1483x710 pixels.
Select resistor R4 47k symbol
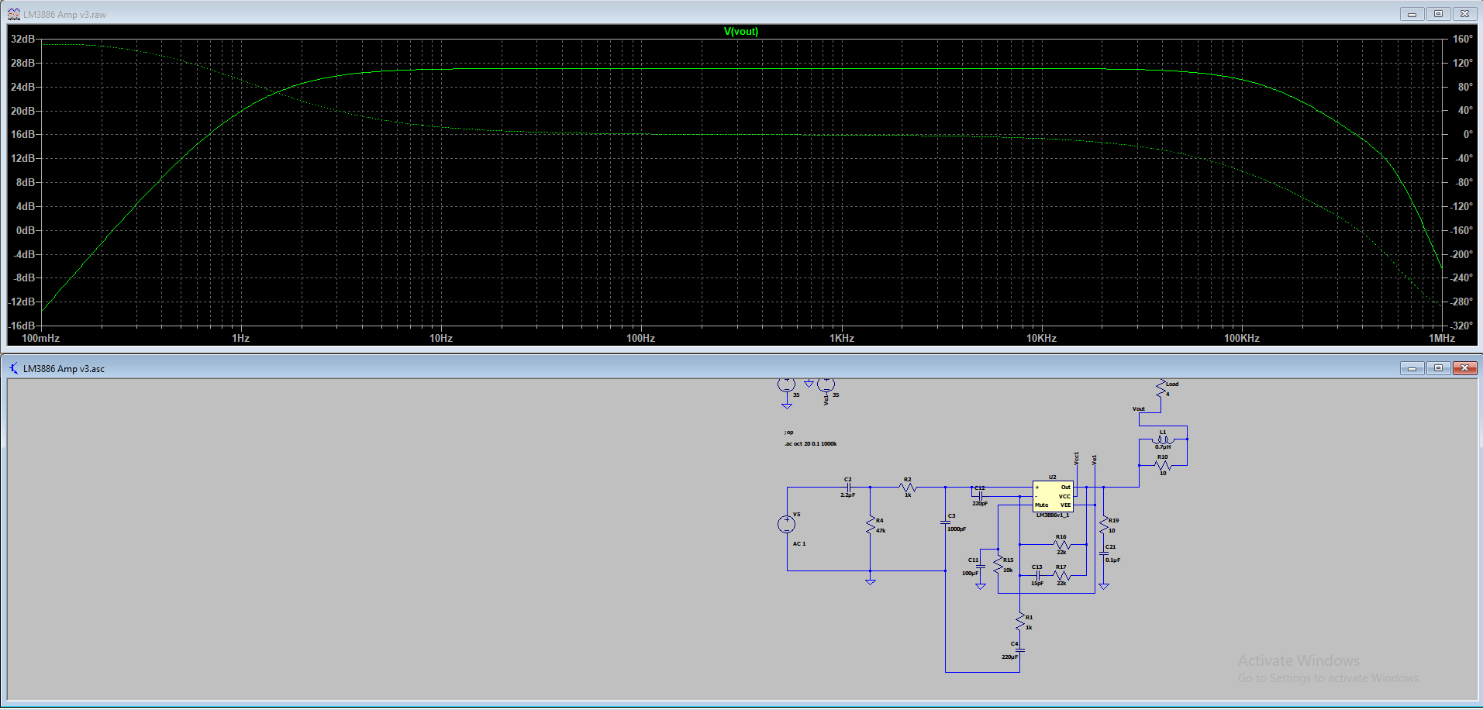coord(870,525)
